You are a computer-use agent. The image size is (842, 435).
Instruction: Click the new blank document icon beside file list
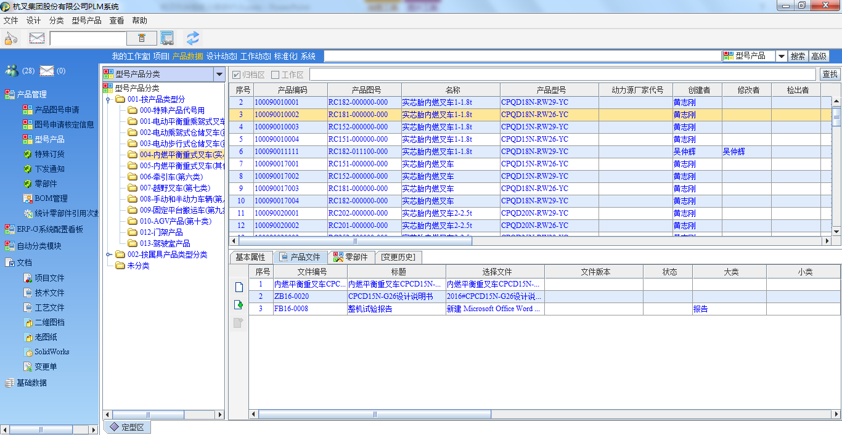pyautogui.click(x=239, y=287)
